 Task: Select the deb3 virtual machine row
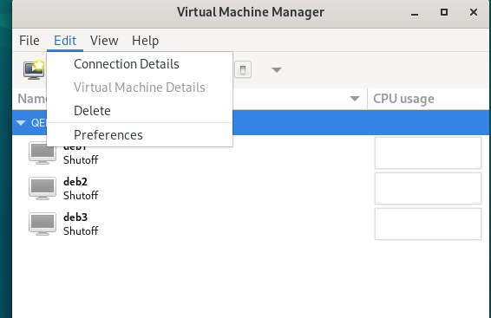point(251,224)
